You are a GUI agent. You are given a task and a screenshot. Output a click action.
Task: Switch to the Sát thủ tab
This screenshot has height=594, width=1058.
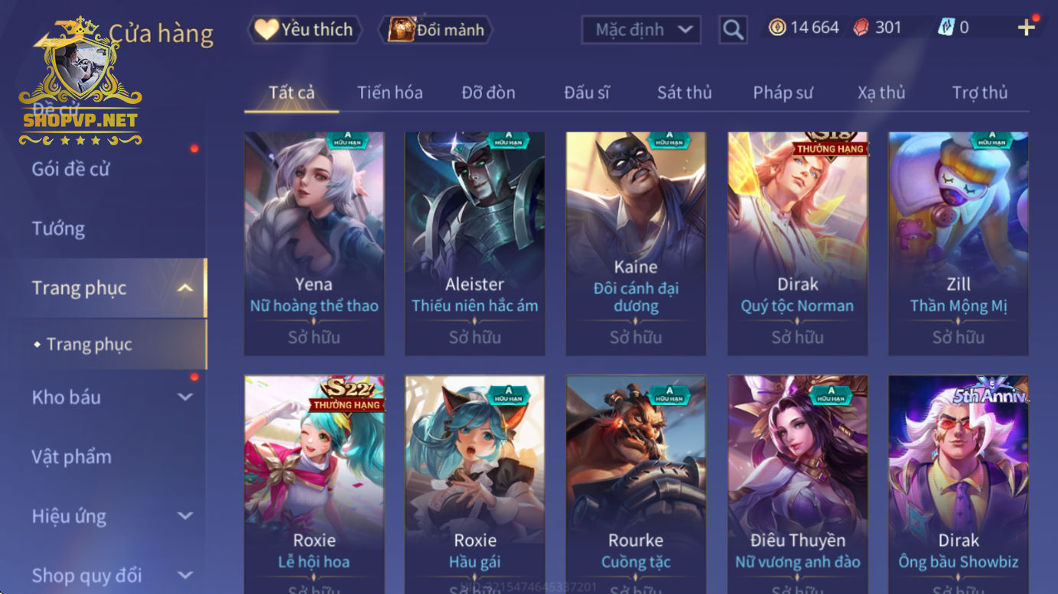coord(685,93)
